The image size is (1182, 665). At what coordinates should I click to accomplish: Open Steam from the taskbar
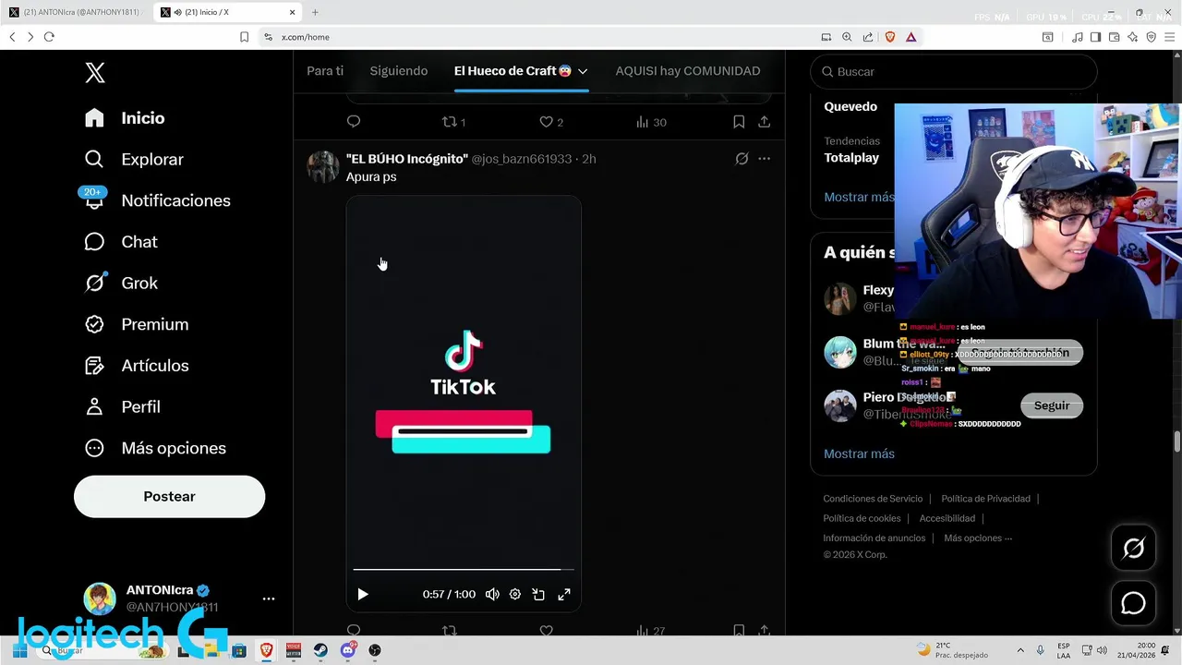(x=320, y=650)
